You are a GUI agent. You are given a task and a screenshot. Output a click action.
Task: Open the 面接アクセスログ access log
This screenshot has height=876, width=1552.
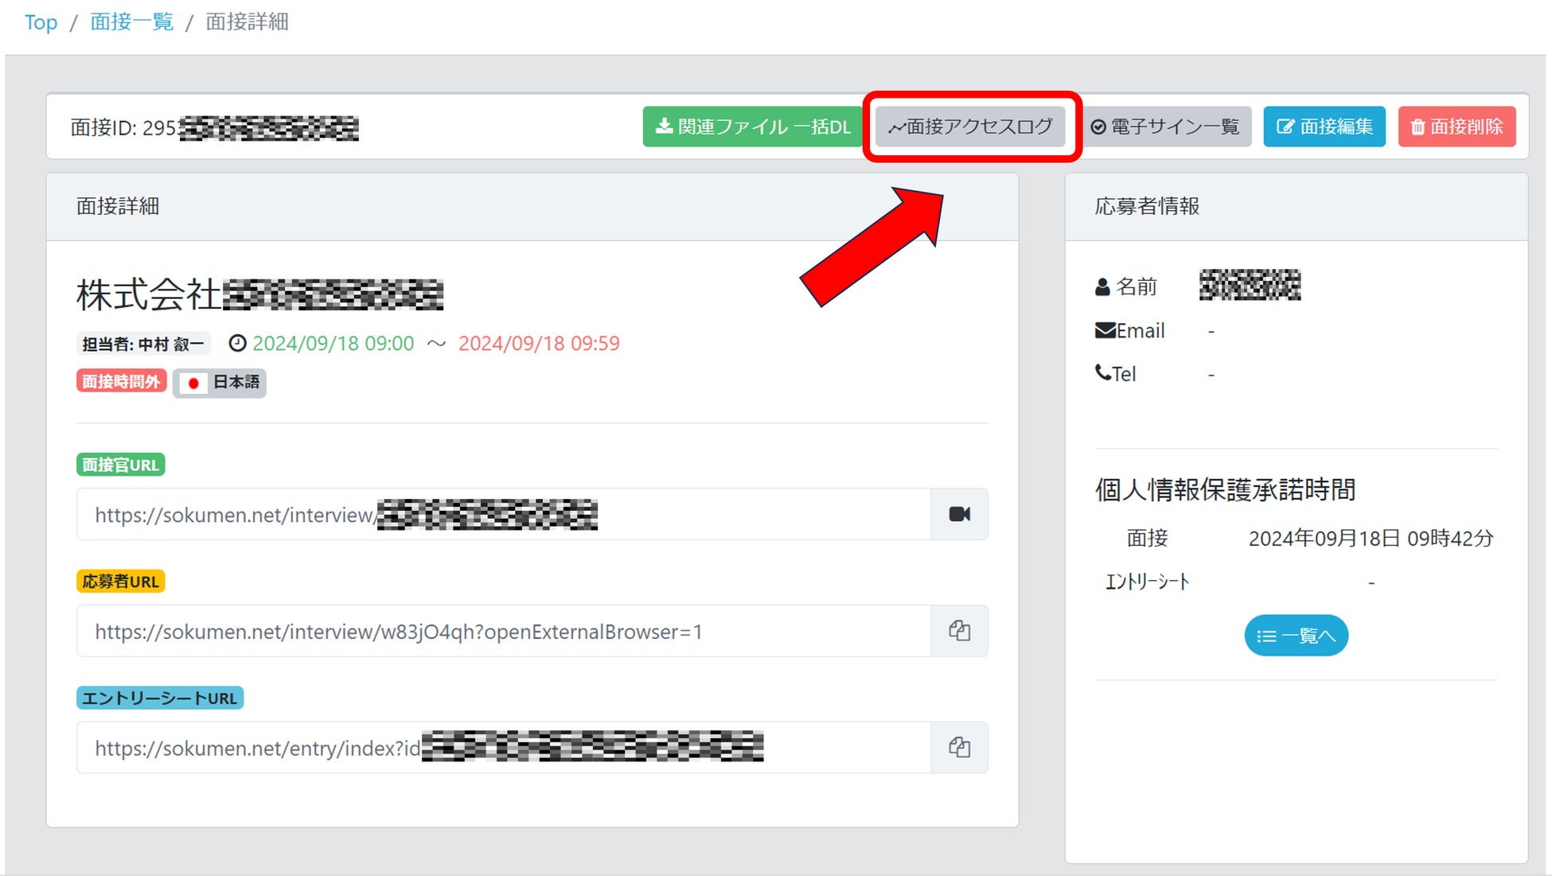(x=970, y=127)
